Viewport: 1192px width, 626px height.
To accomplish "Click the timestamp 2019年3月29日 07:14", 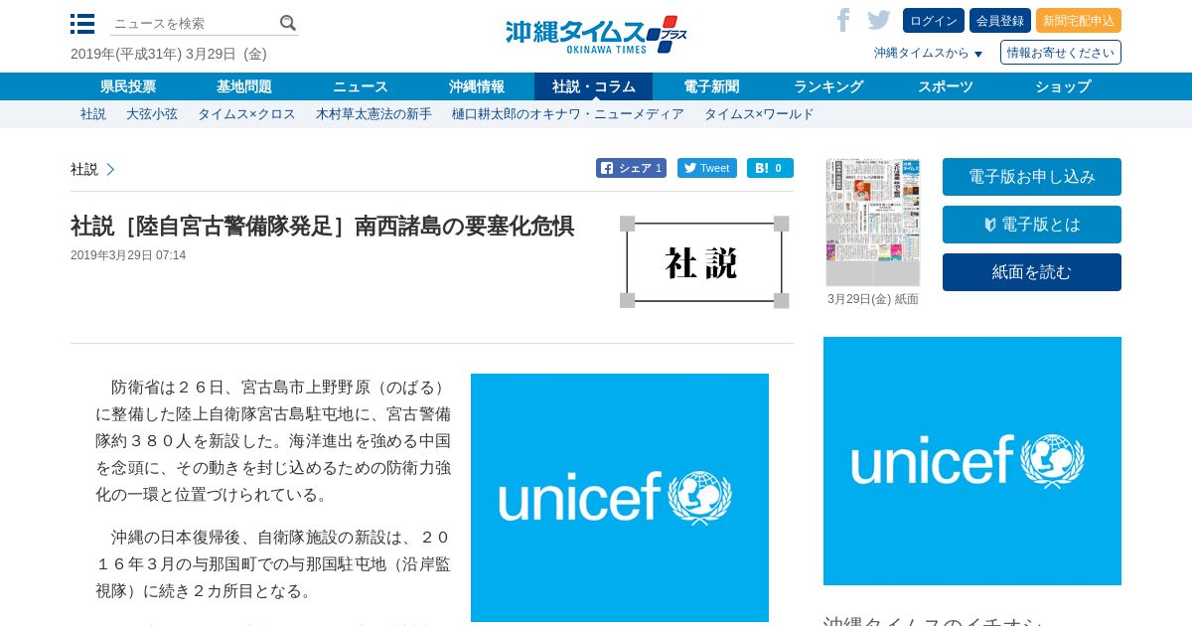I will pyautogui.click(x=128, y=255).
